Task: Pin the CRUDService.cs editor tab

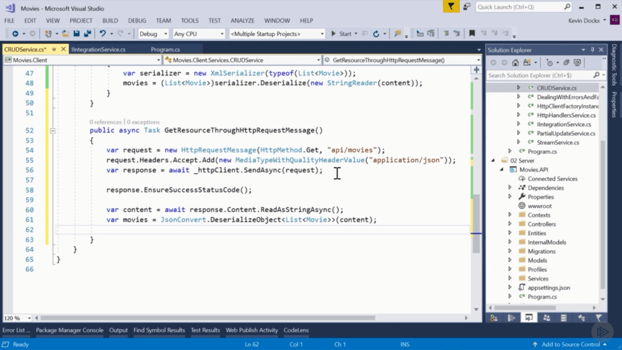Action: (53, 49)
